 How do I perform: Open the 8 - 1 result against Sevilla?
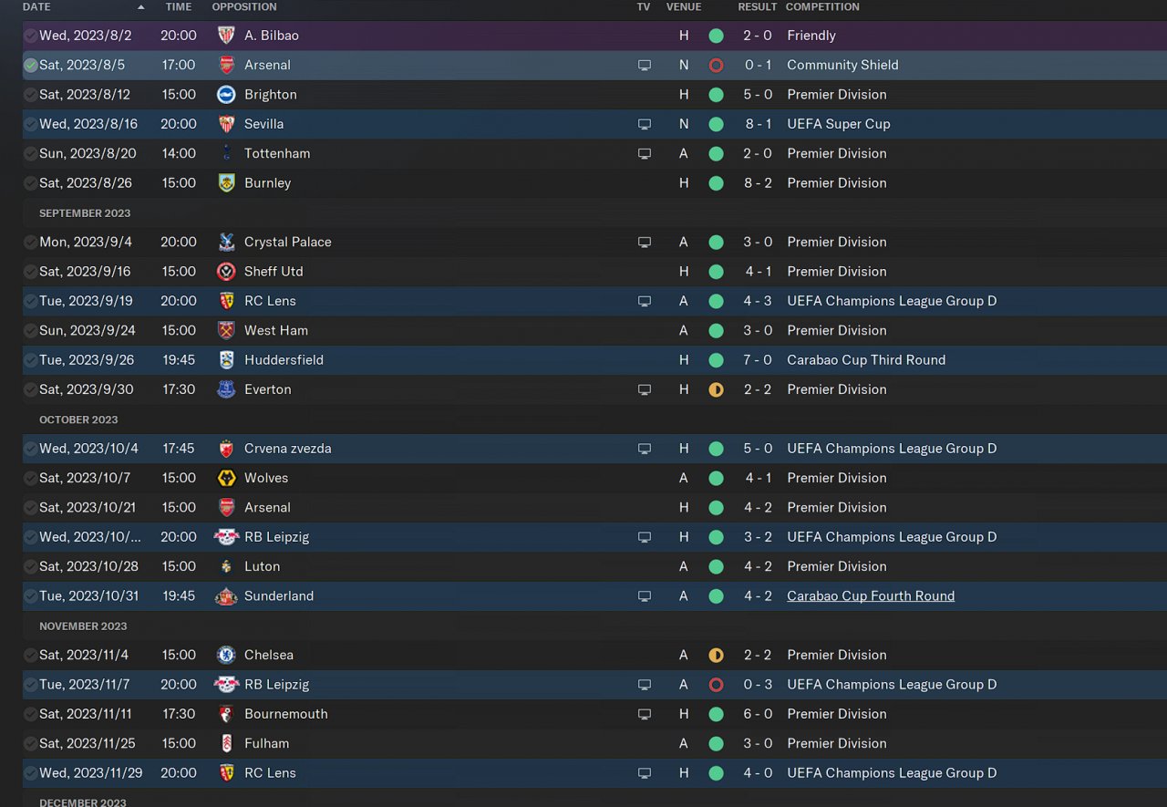(x=758, y=124)
